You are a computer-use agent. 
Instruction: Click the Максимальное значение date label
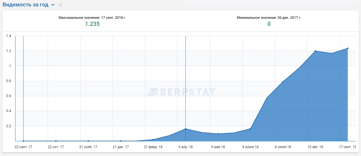point(92,18)
